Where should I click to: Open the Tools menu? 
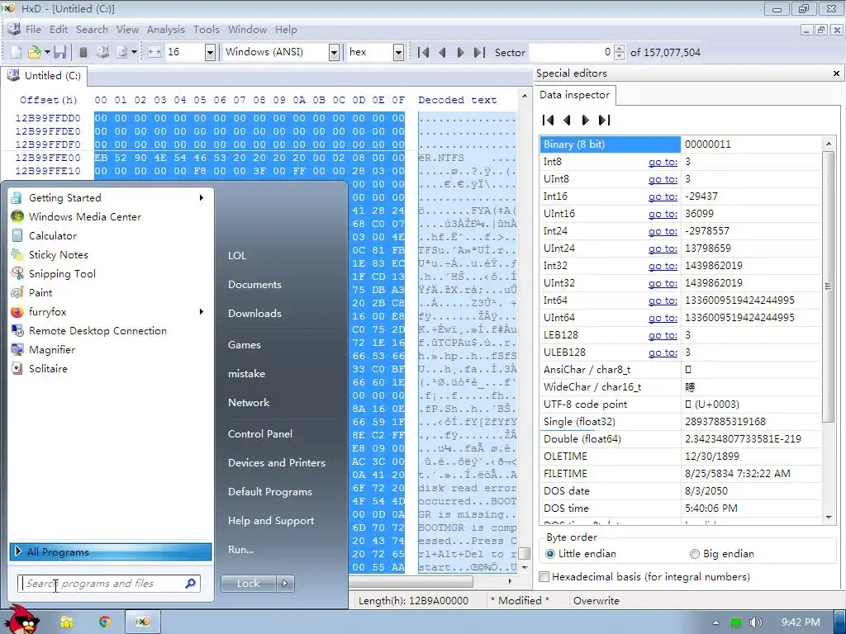[x=206, y=30]
